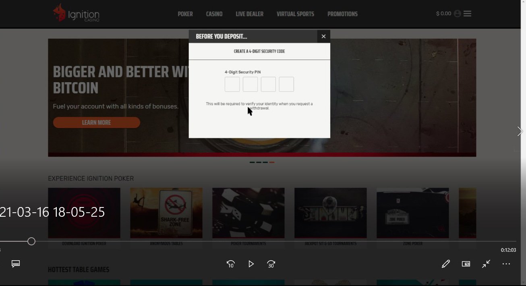Image resolution: width=526 pixels, height=286 pixels.
Task: View the $0.00 account balance
Action: click(x=443, y=14)
